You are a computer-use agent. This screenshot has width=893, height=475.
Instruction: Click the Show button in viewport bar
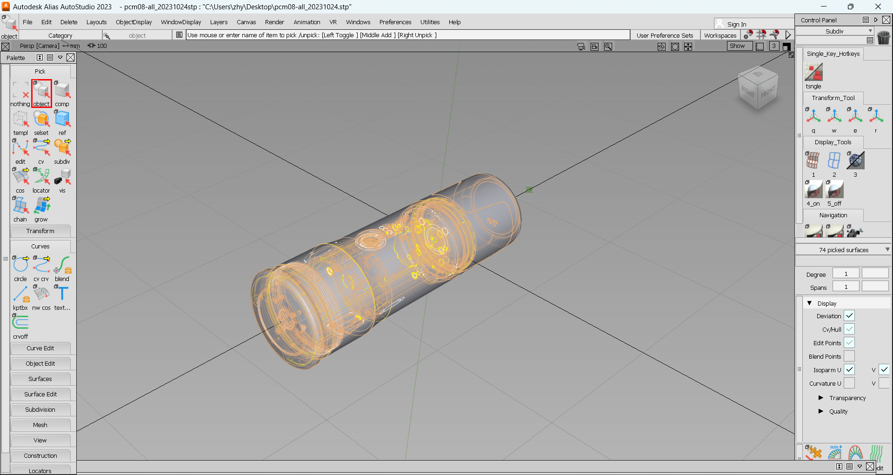pos(737,46)
